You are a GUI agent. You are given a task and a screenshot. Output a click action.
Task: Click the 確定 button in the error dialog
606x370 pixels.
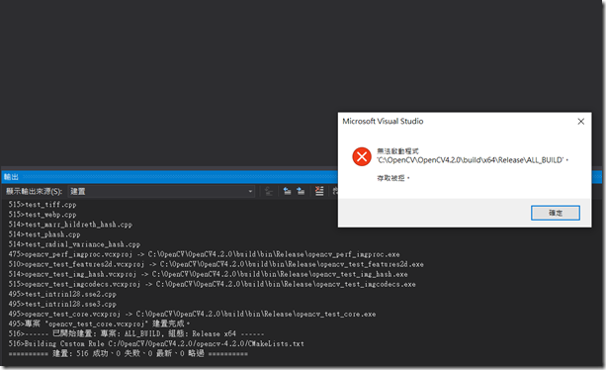click(555, 213)
